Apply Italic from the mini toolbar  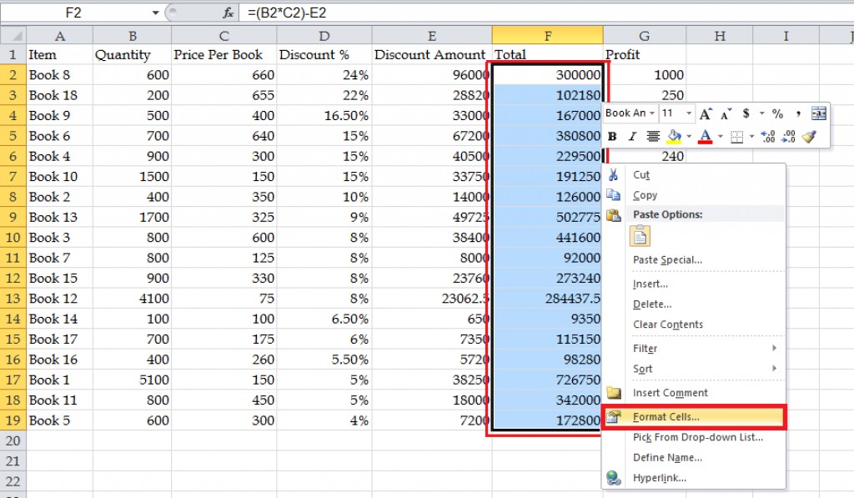(x=632, y=135)
